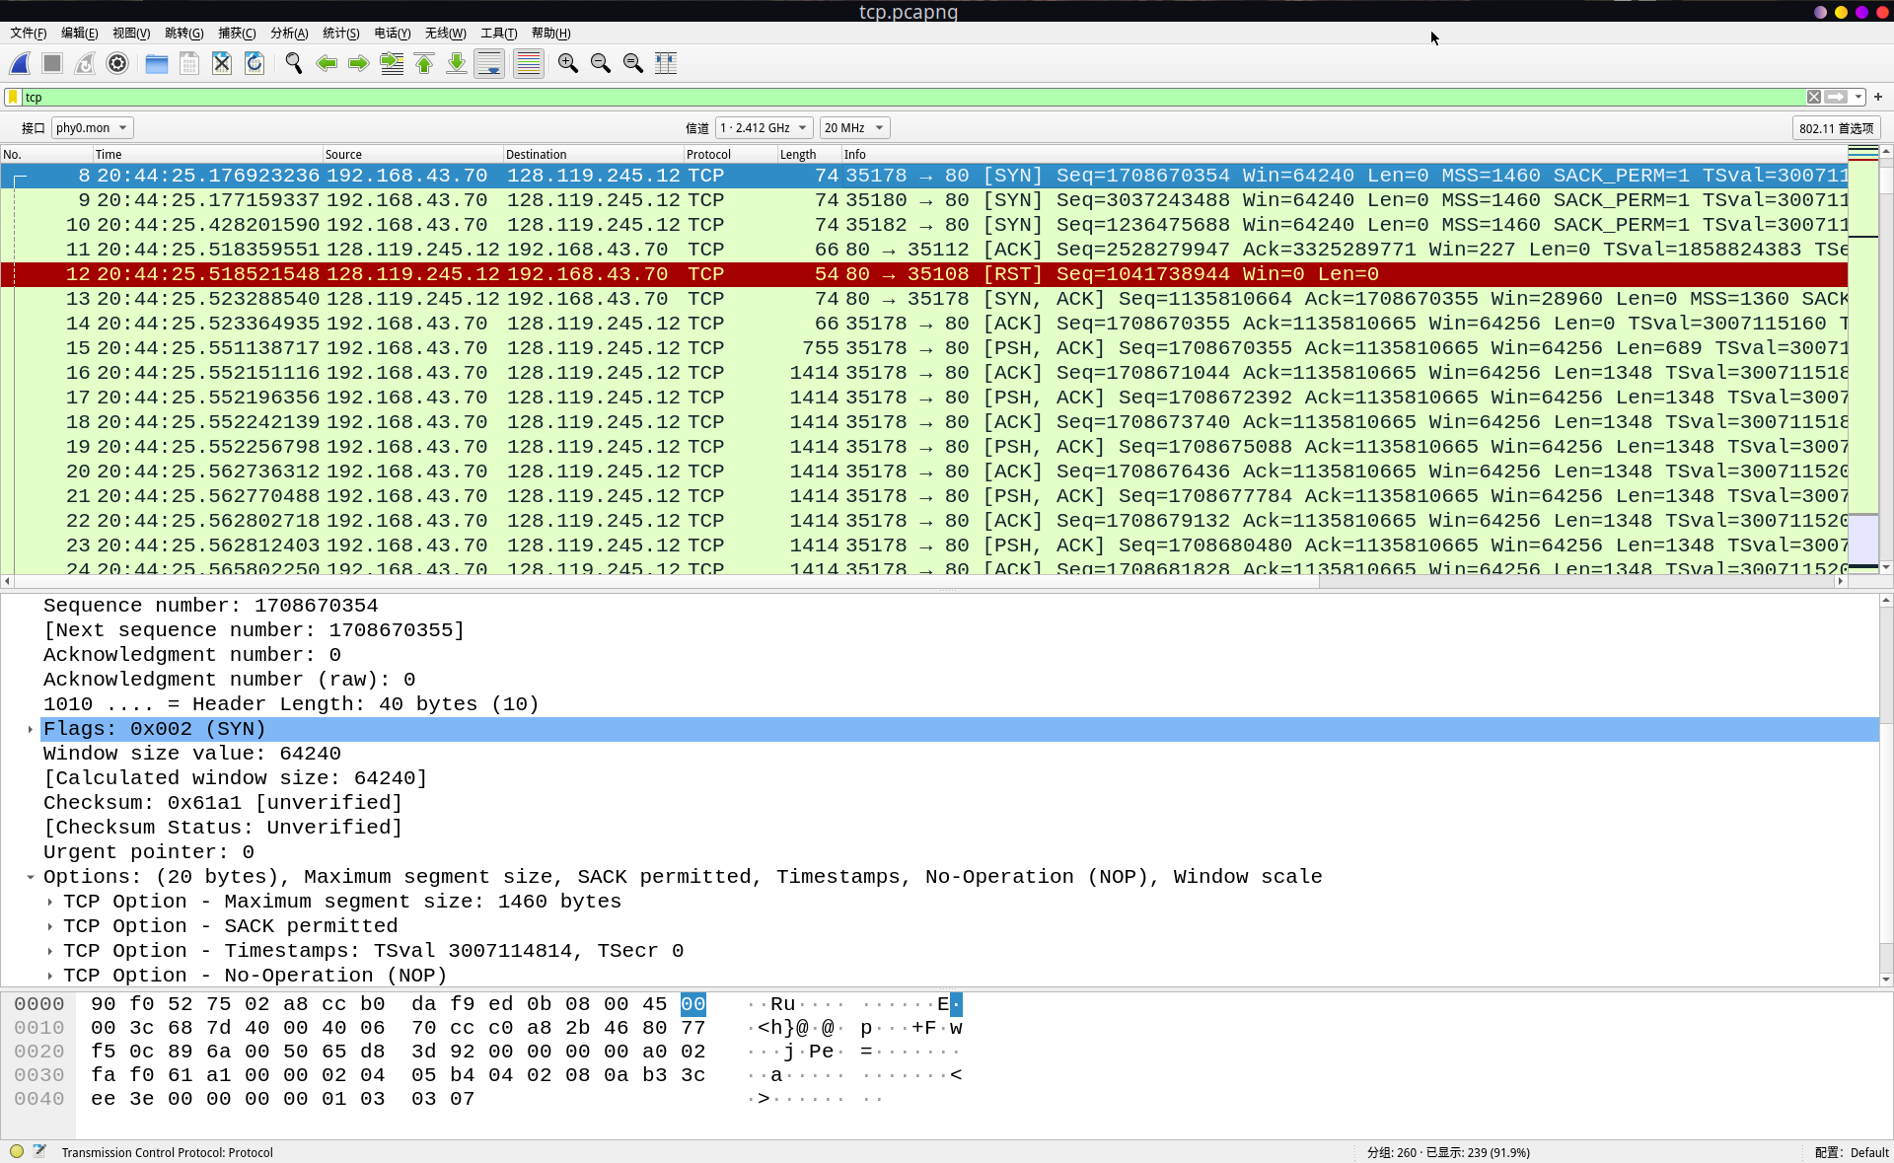Viewport: 1894px width, 1163px height.
Task: Expand TCP Option Maximum segment size
Action: click(50, 902)
